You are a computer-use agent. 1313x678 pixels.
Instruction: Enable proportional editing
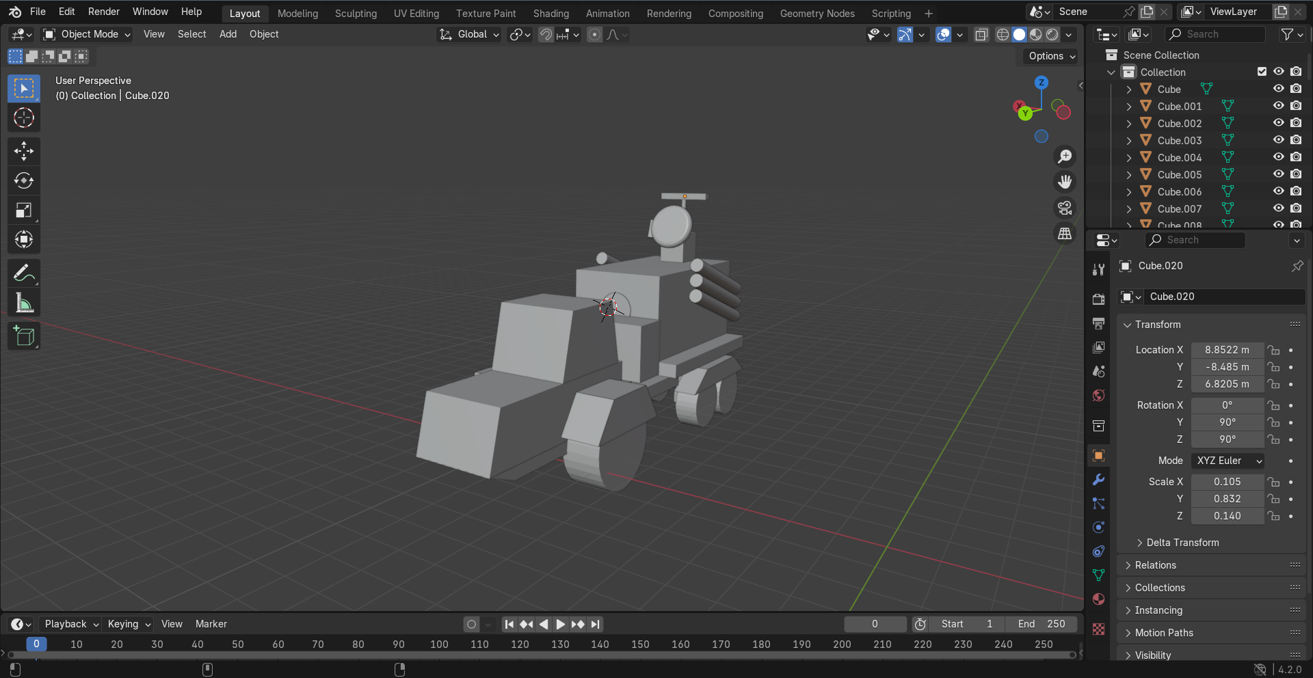point(594,34)
